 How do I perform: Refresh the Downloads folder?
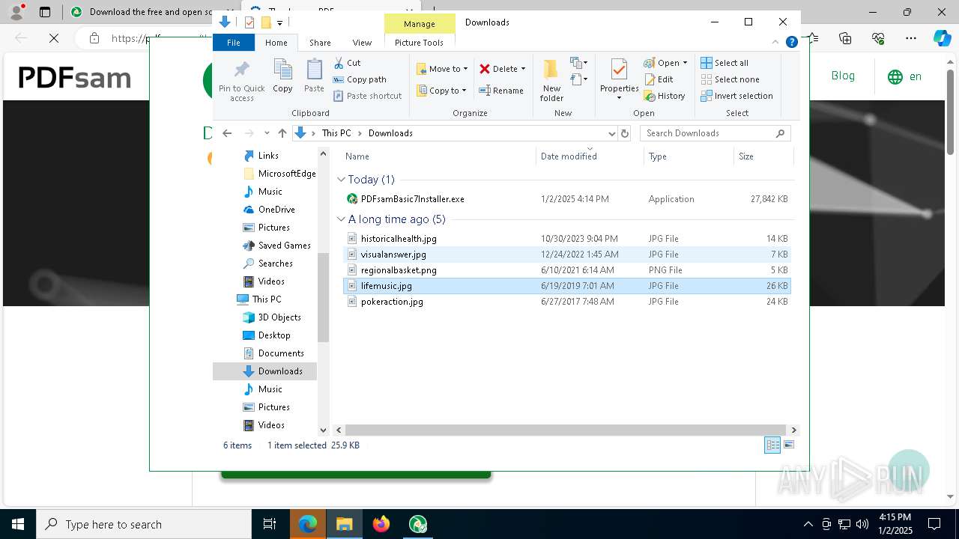click(625, 133)
